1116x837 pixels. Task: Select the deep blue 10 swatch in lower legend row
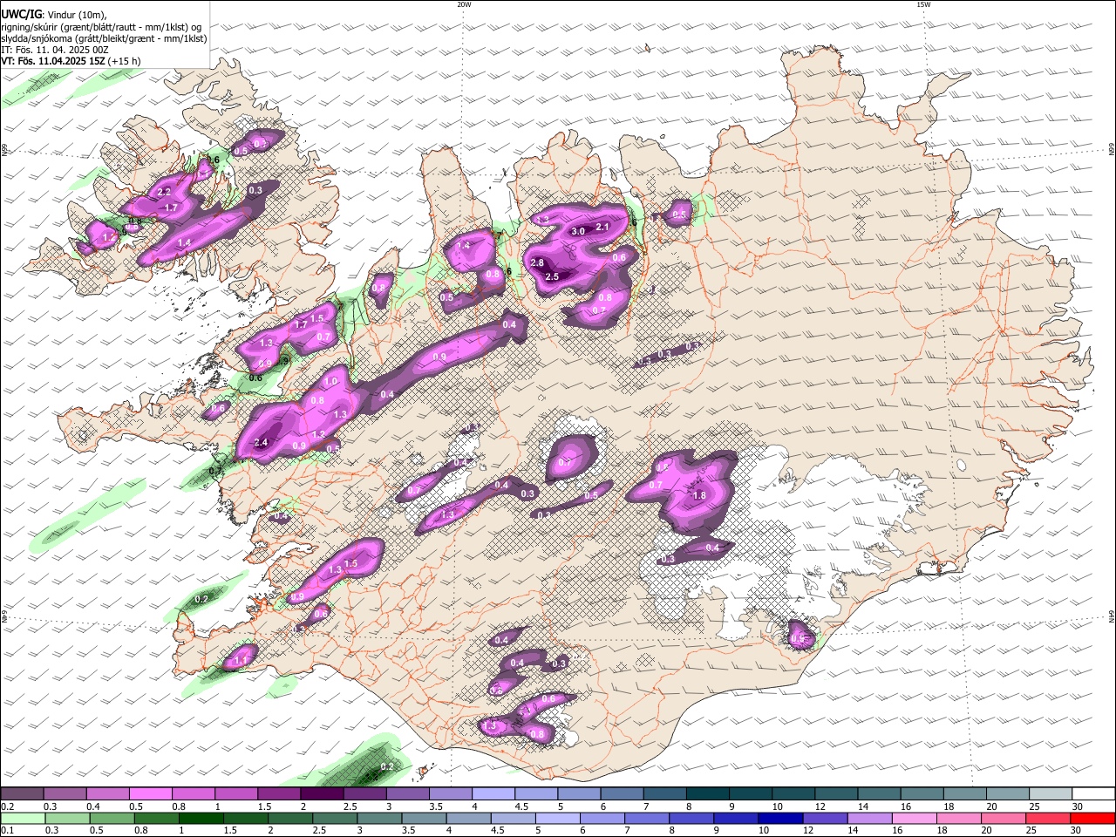(780, 819)
